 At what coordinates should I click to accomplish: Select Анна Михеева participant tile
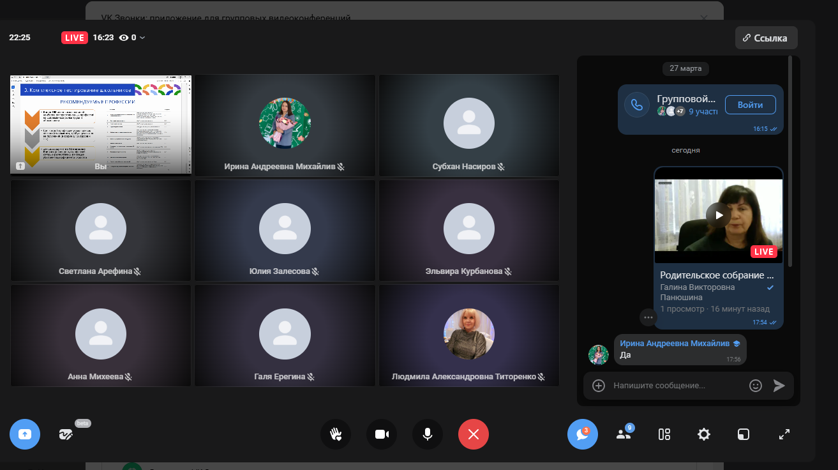point(101,335)
